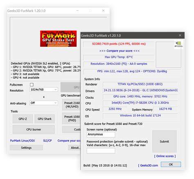
Task: Click the Clocks value GPU core: 1493 MHz
Action: coord(140,96)
